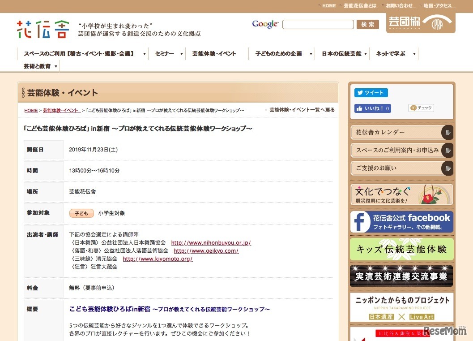Expand the セミナー dropdown arrow
The image size is (473, 341).
[x=181, y=53]
